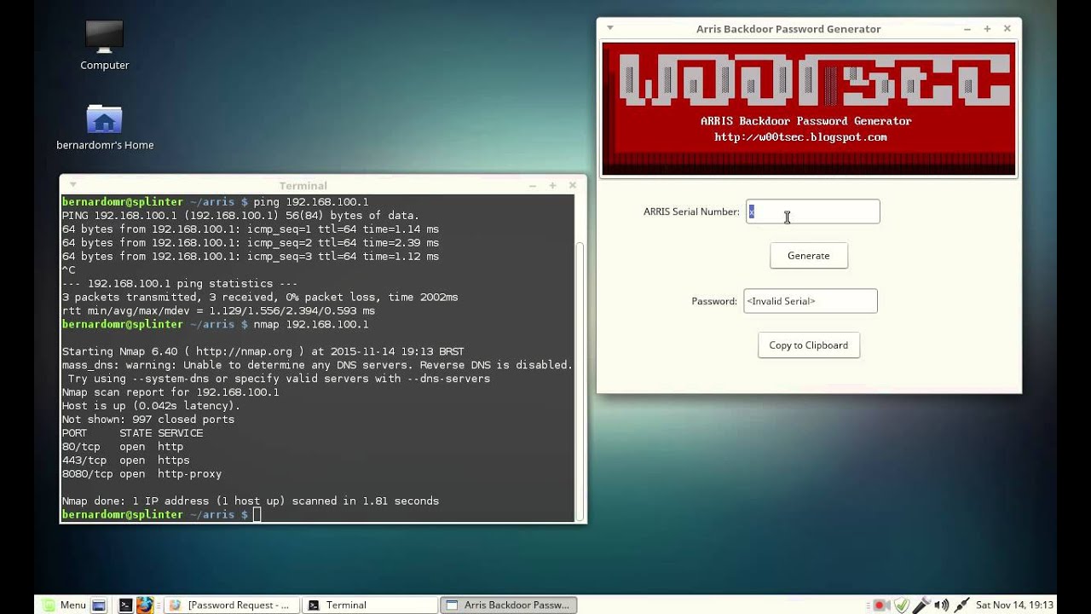
Task: Close the Arris Backdoor Password Generator window
Action: [x=1007, y=28]
